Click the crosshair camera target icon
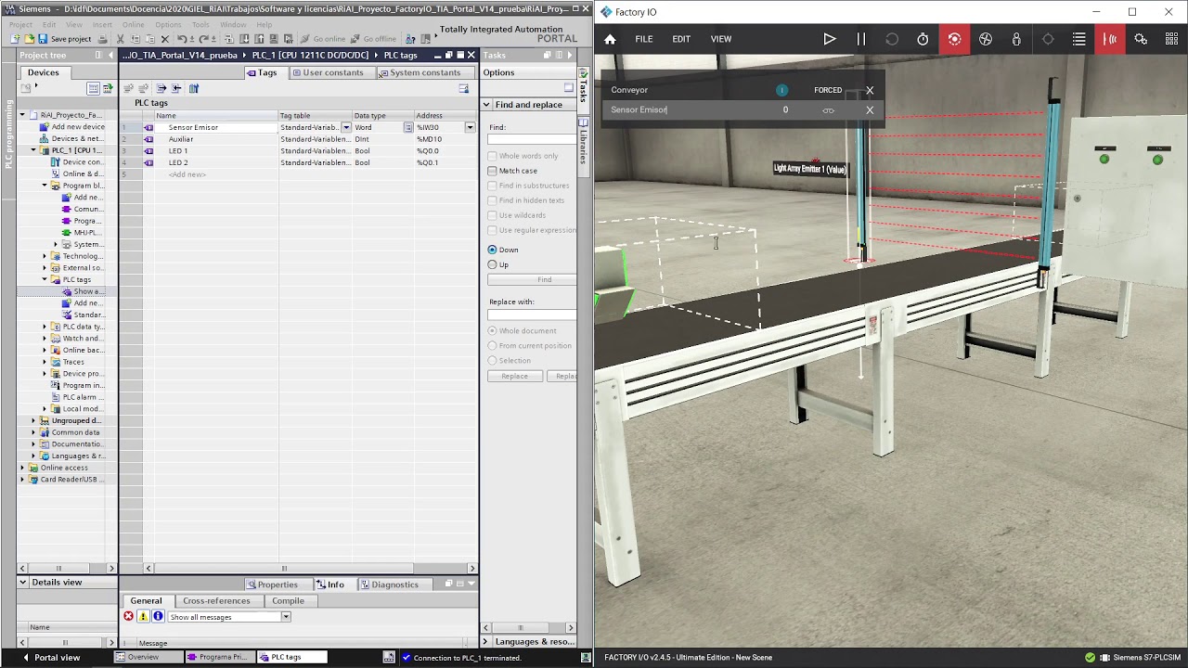The height and width of the screenshot is (668, 1188). tap(1048, 39)
